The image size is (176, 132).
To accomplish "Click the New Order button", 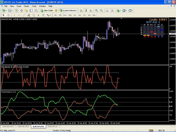I will coord(47,10).
